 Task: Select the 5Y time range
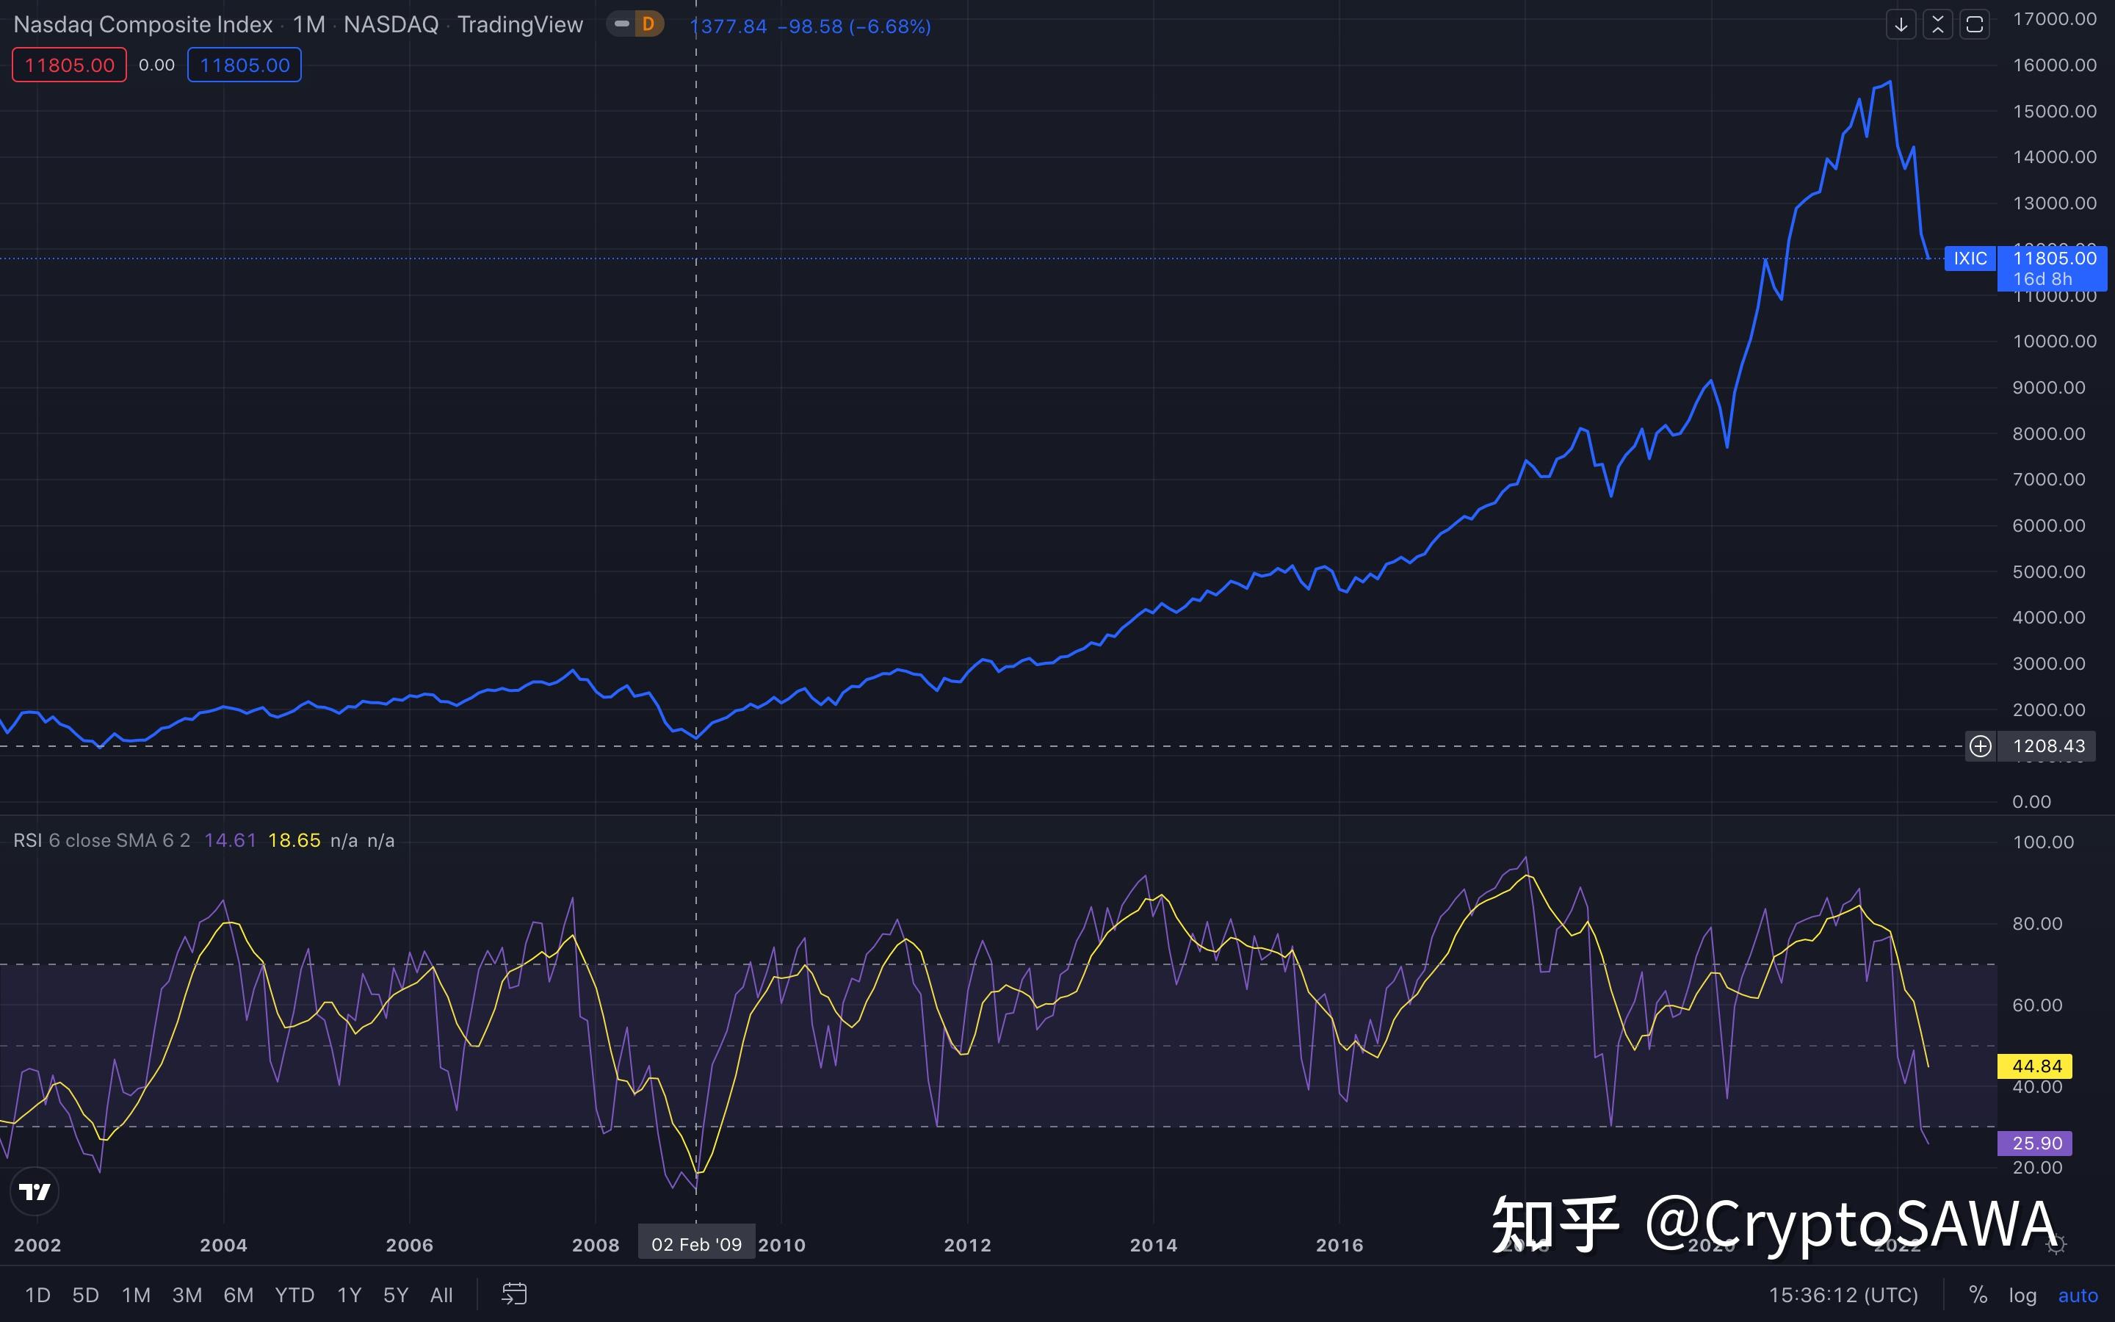coord(396,1295)
